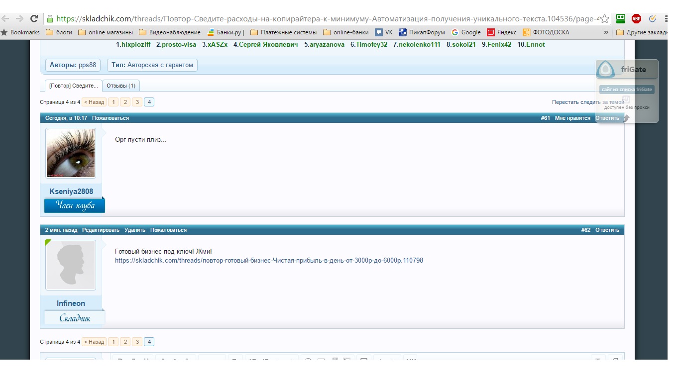Viewport: 680px width, 382px height.
Task: Expand the online магазины bookmarks folder
Action: tap(106, 32)
